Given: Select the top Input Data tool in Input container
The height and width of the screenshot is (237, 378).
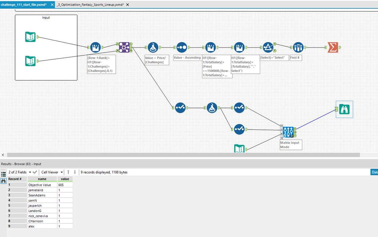Looking at the screenshot, I should coord(30,37).
